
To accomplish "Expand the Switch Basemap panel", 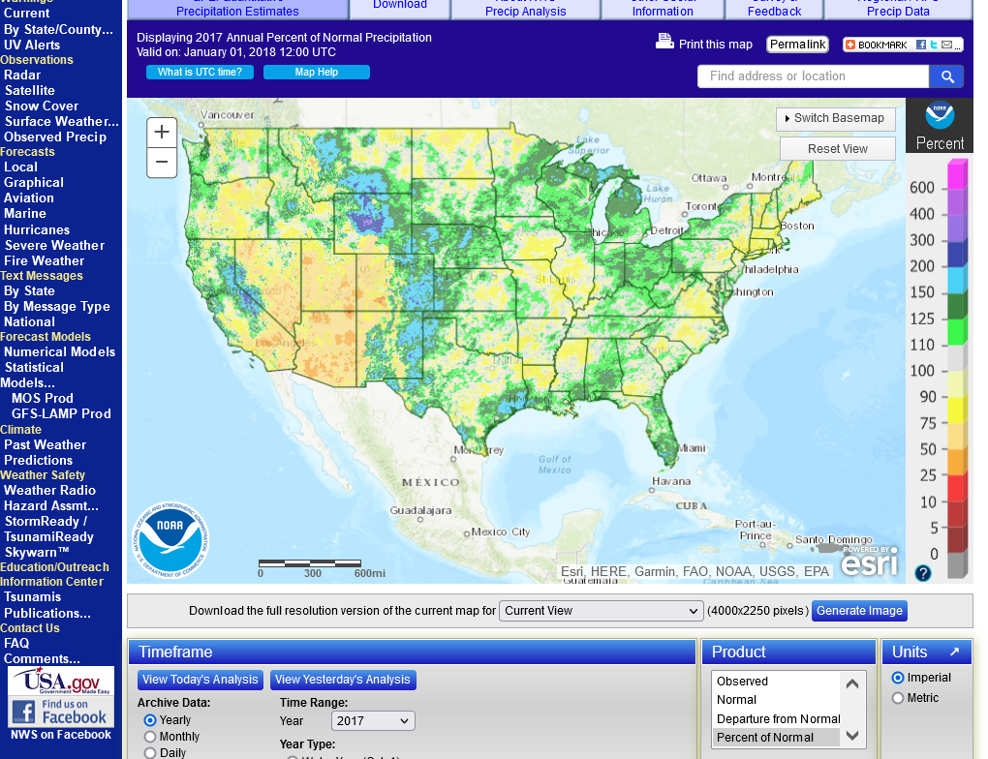I will pyautogui.click(x=836, y=118).
